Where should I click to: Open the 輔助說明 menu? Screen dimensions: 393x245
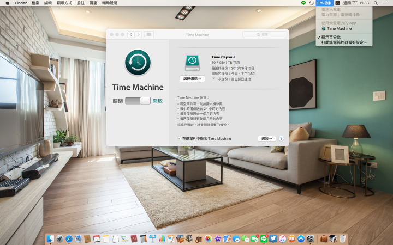click(x=110, y=3)
